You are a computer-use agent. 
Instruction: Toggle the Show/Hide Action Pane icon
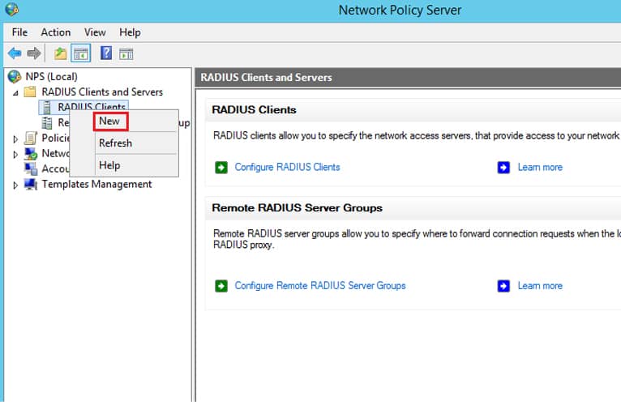126,53
